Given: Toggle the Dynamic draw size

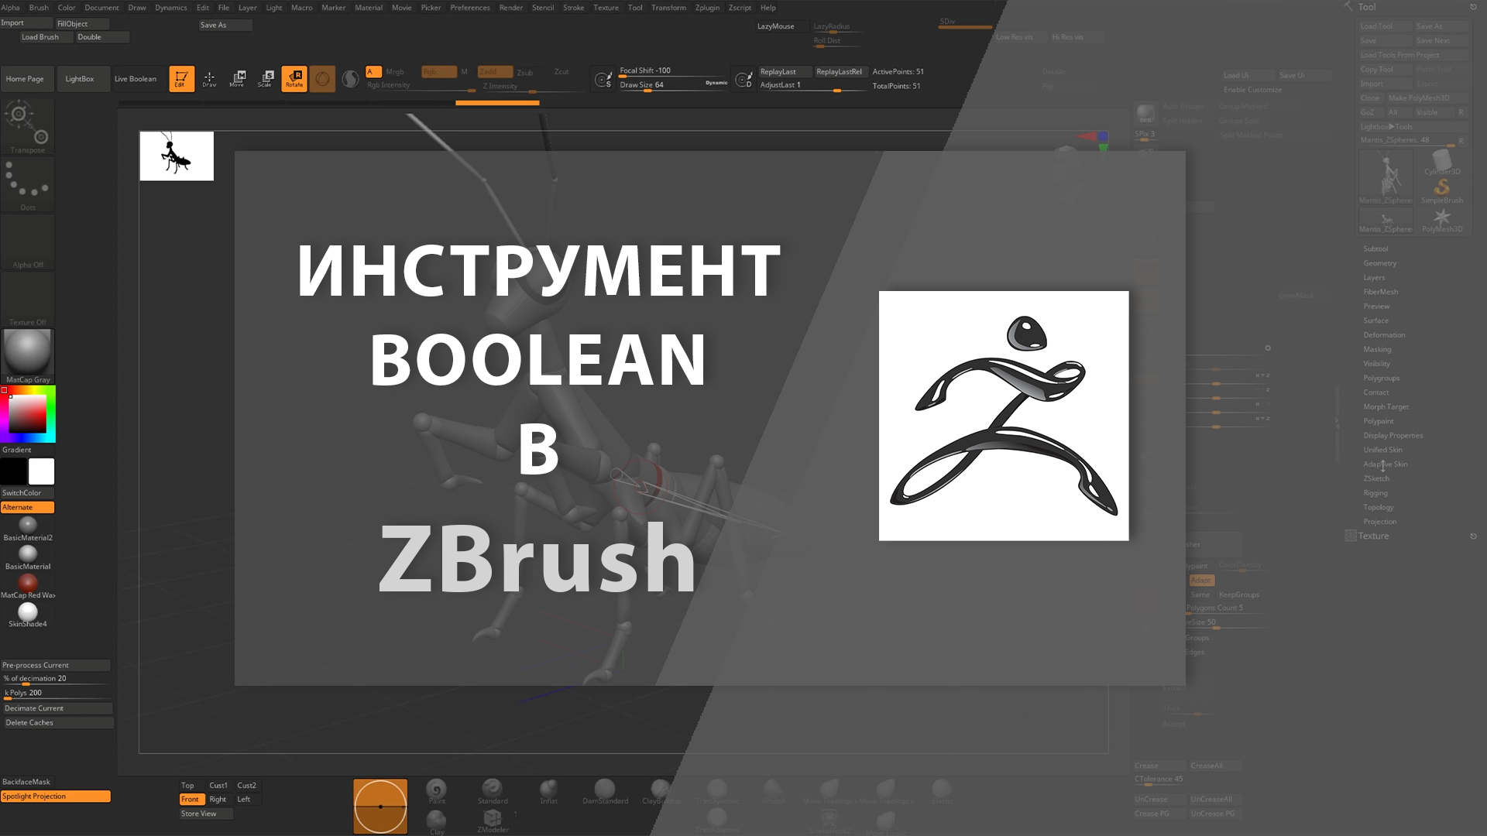Looking at the screenshot, I should click(715, 84).
